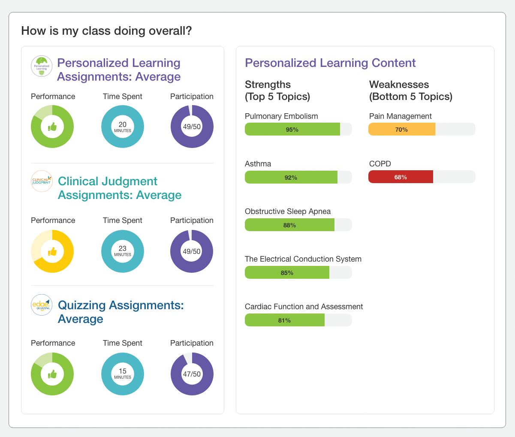Click the Clinical Judgment logo icon
This screenshot has width=515, height=437.
(x=42, y=181)
